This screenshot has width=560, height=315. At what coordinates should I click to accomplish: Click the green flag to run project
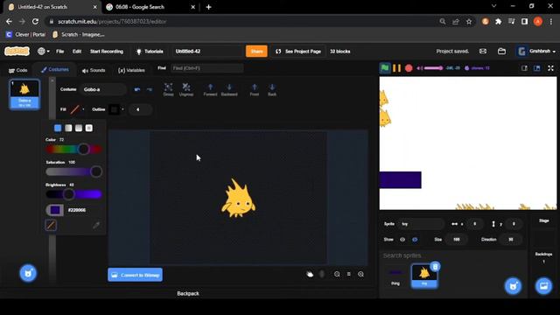pos(385,68)
